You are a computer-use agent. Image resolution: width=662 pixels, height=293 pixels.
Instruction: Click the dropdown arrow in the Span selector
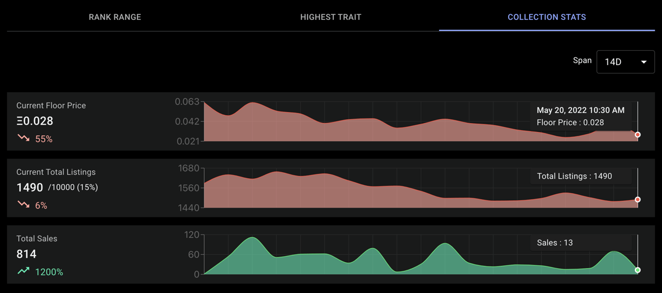pos(643,62)
